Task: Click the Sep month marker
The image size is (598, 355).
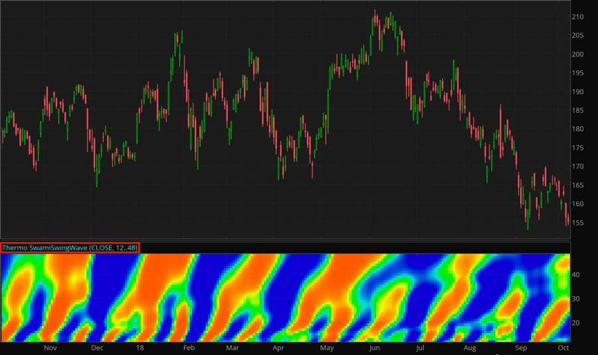Action: (x=522, y=347)
